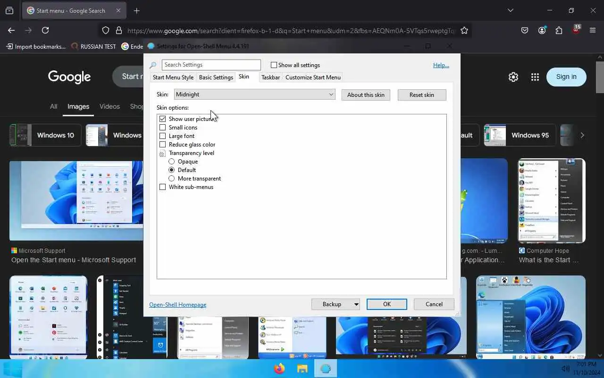Click the padlock in address bar

point(118,30)
